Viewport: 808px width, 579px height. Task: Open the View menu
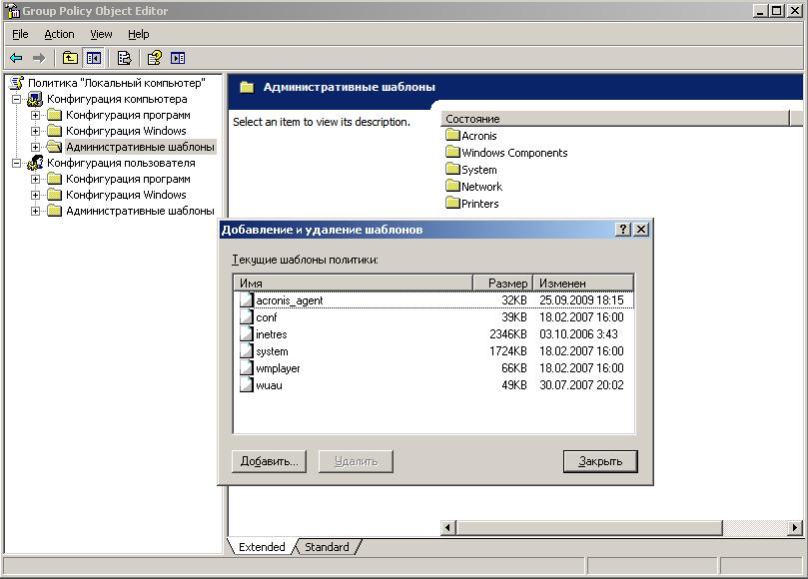point(101,34)
